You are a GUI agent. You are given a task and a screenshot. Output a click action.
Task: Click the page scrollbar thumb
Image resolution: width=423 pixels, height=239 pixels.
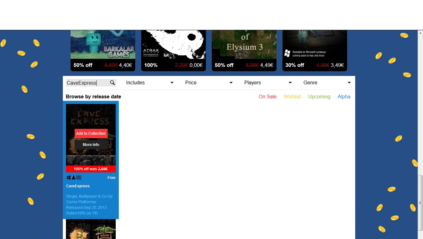point(420,203)
